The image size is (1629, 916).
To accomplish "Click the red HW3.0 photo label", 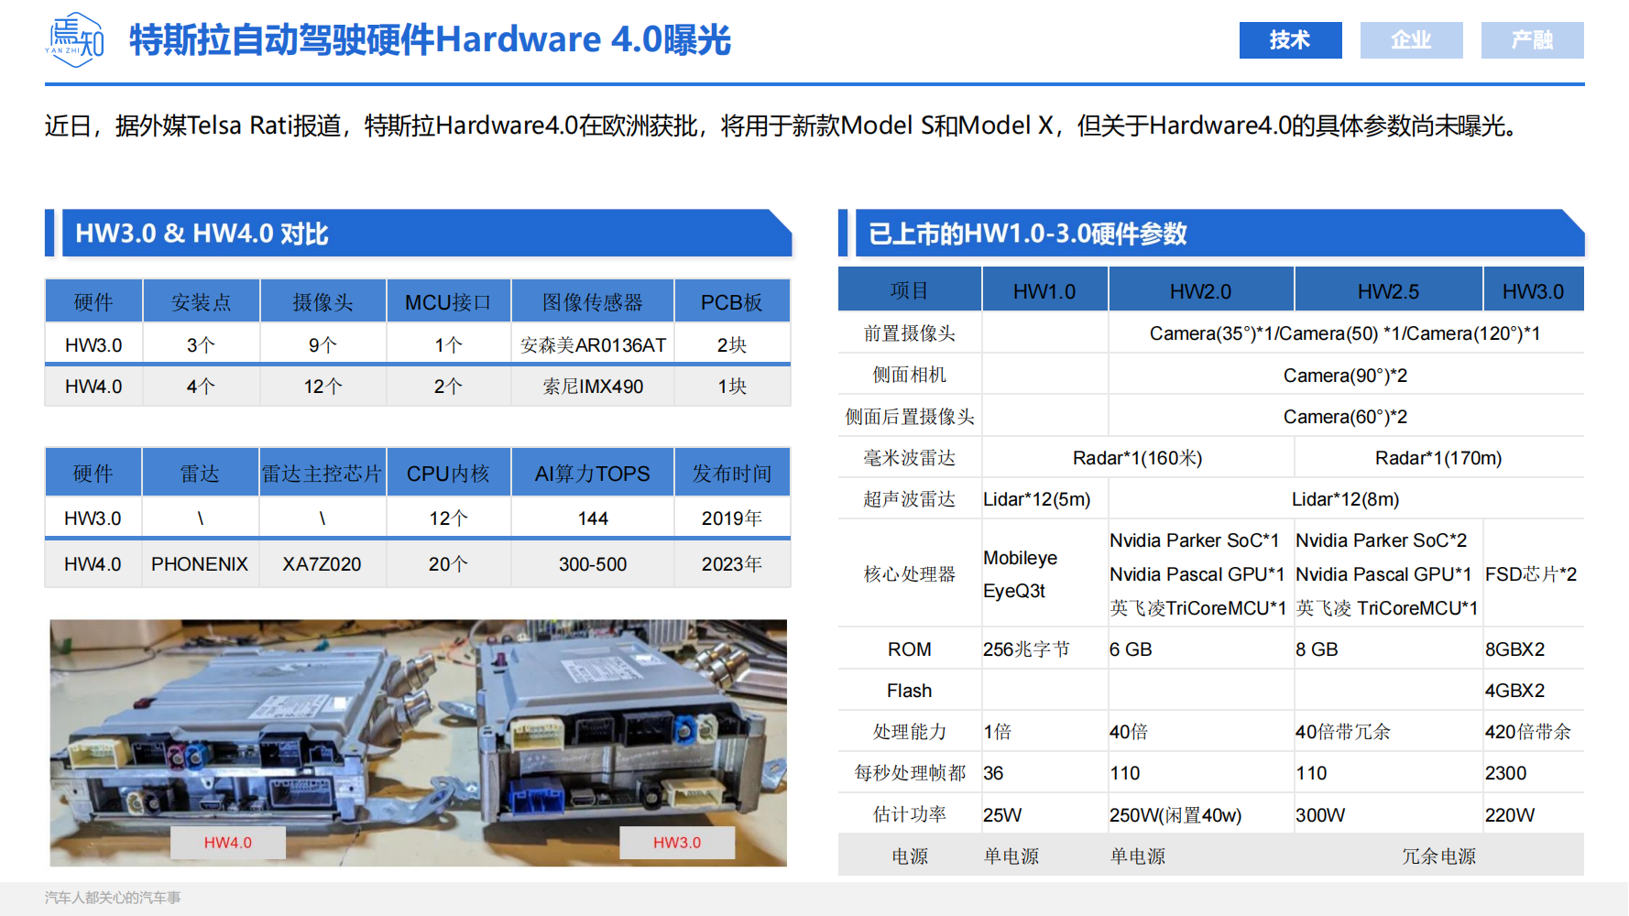I will [677, 843].
